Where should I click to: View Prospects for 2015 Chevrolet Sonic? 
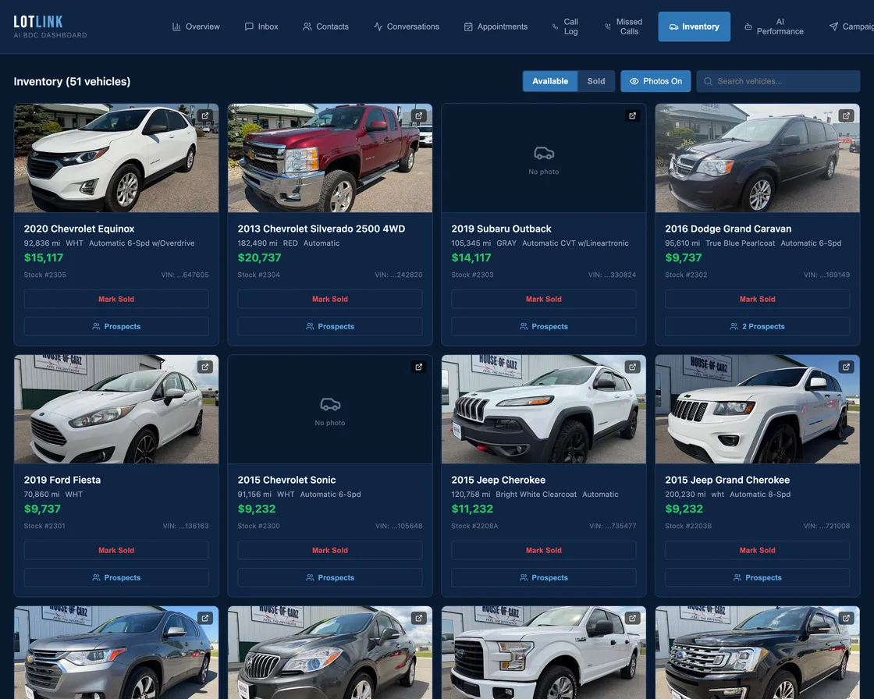[330, 577]
